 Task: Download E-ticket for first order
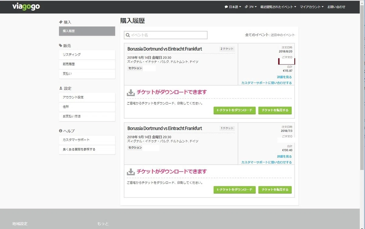pos(235,110)
